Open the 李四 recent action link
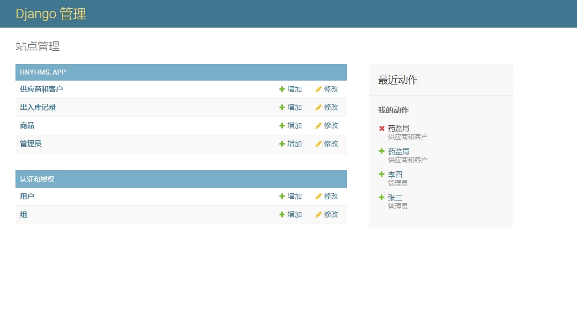 395,175
